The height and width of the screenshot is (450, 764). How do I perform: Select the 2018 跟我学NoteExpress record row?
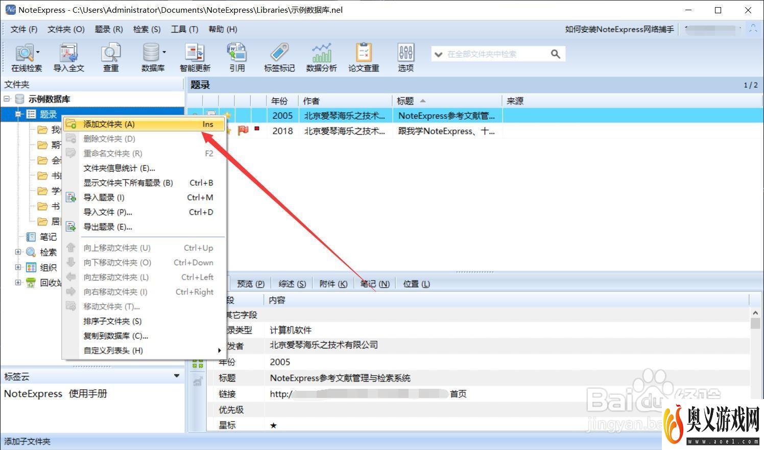(475, 131)
